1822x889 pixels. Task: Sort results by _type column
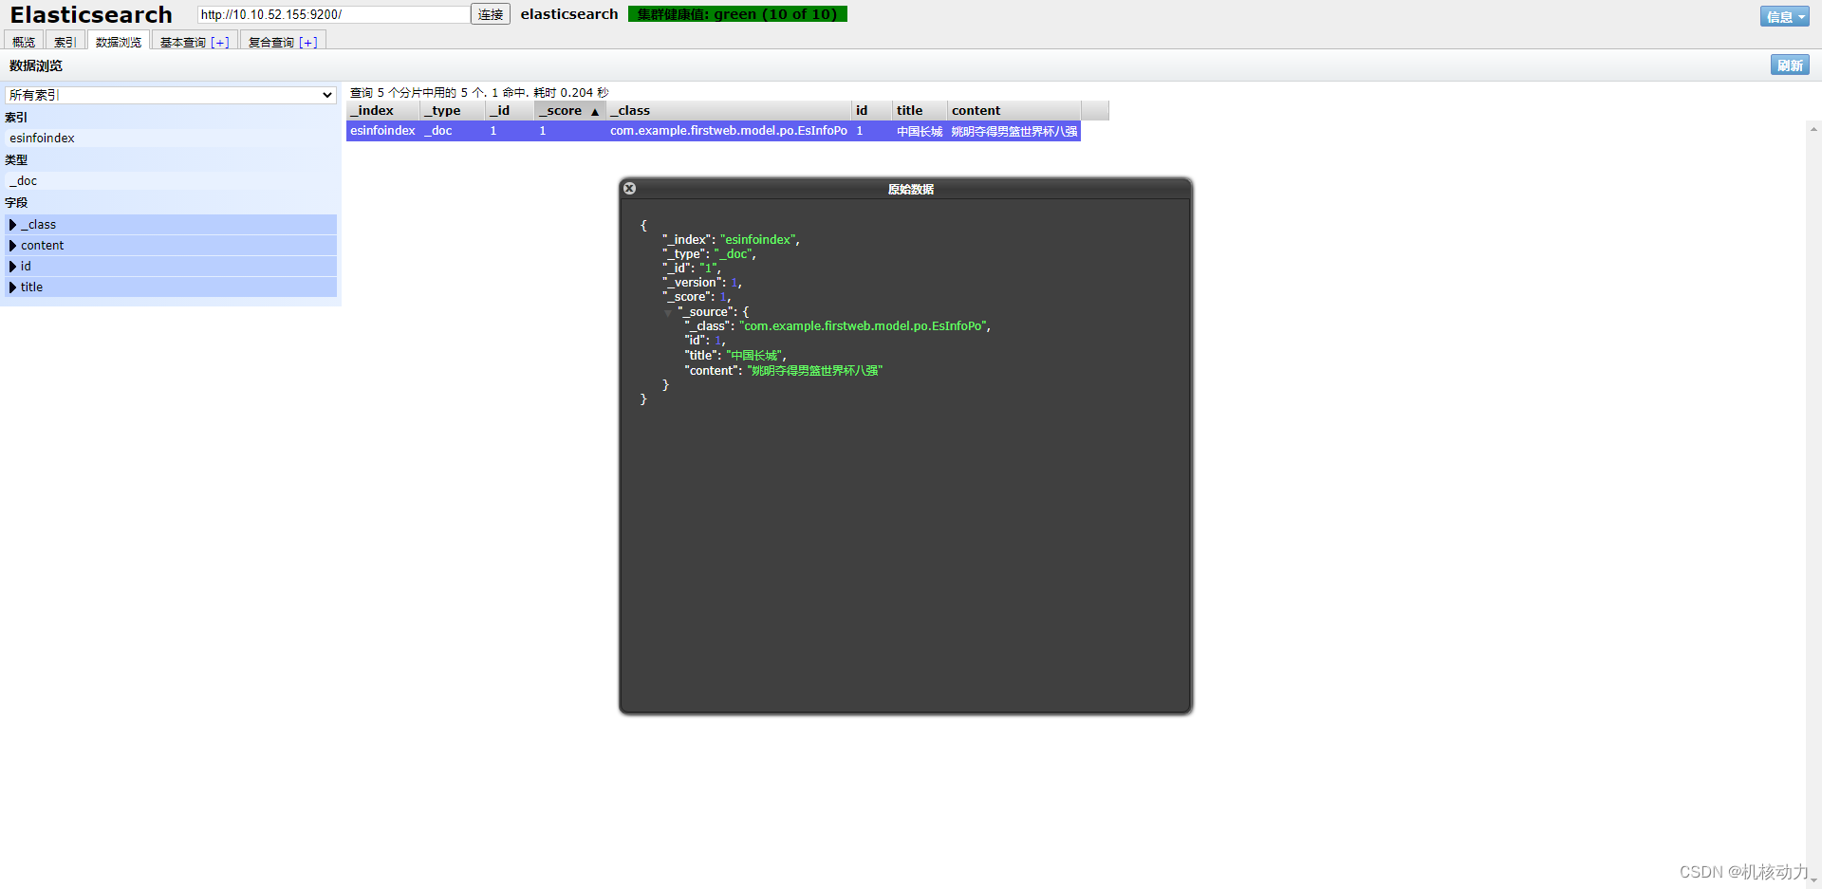(453, 111)
